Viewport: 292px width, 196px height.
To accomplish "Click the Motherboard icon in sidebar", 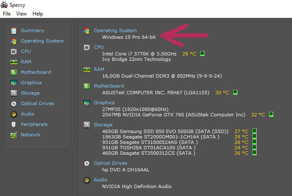I will pyautogui.click(x=14, y=72).
